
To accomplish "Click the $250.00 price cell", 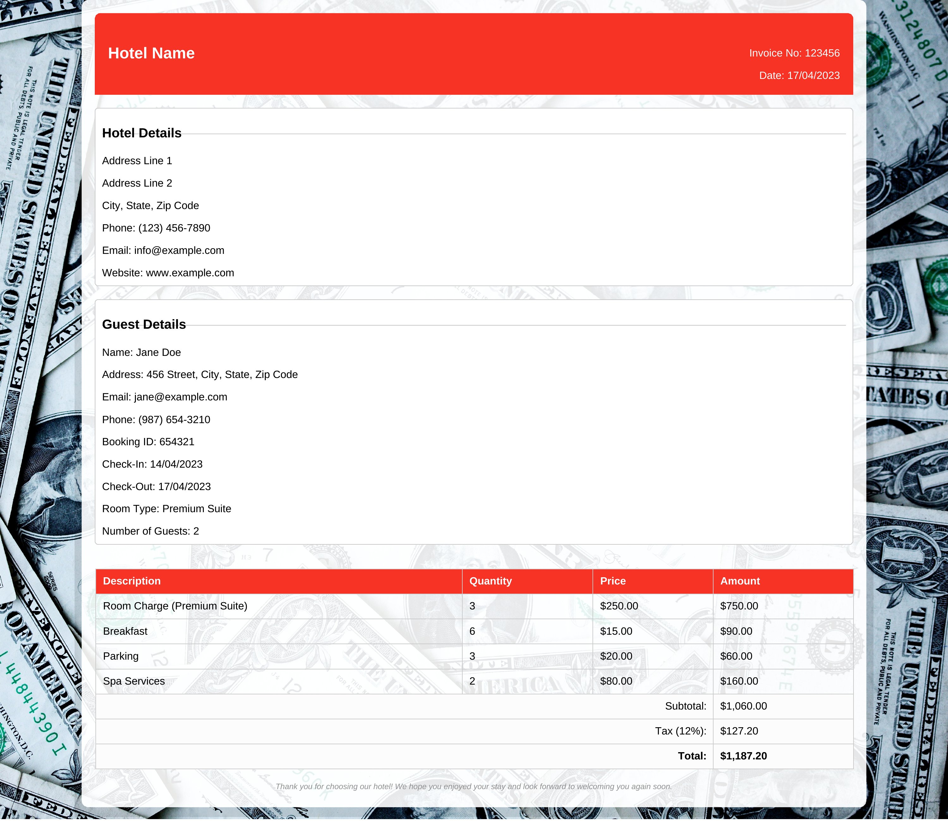I will point(653,607).
